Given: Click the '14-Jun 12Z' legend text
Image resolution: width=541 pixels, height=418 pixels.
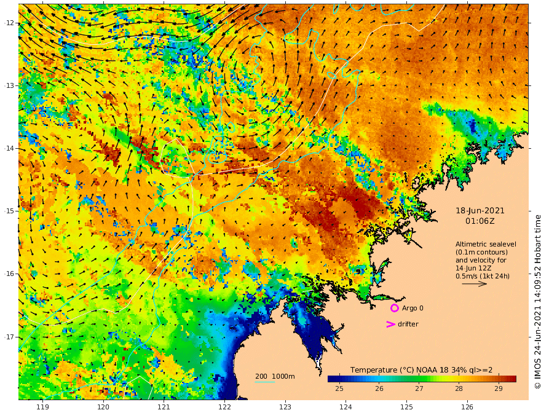Looking at the screenshot, I should click(474, 268).
